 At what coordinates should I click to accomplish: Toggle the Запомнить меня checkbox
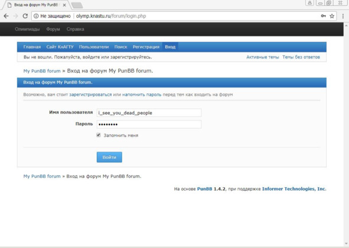pos(99,135)
